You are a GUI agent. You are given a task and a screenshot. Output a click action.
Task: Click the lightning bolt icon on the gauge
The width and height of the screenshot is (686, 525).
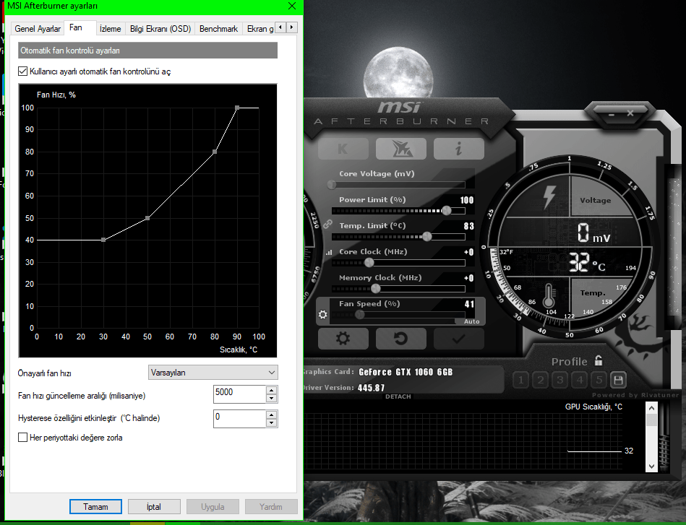click(549, 196)
